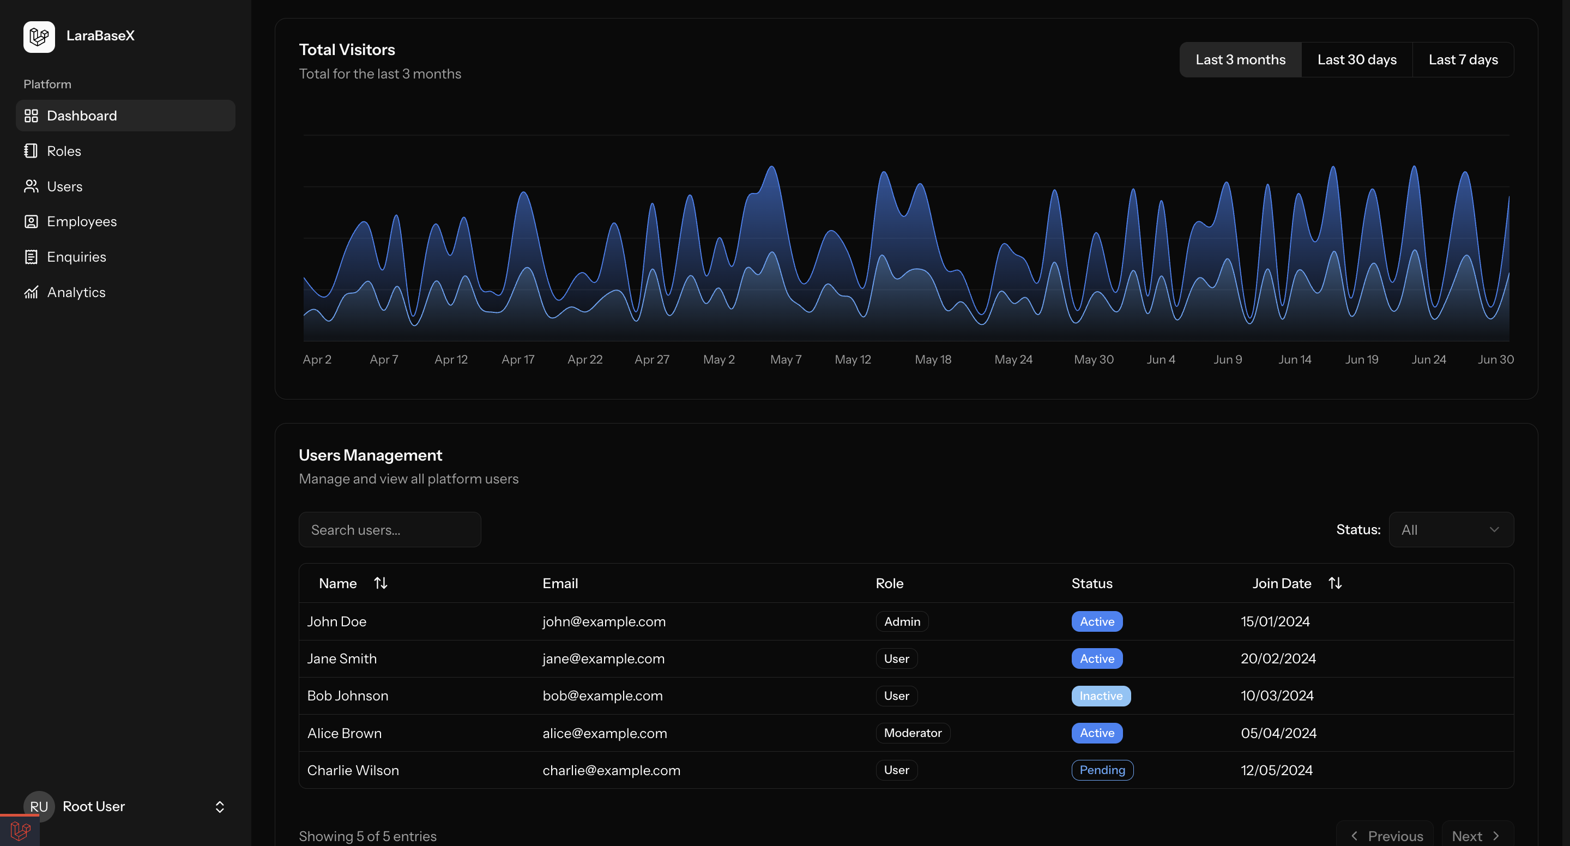
Task: Click the name Alice Brown
Action: click(x=345, y=733)
